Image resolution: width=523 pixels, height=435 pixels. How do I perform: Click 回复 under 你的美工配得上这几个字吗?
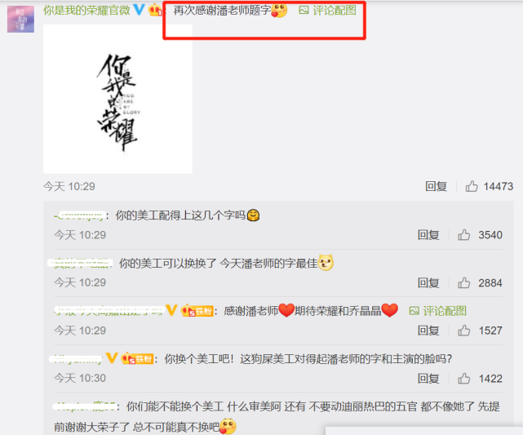(428, 235)
